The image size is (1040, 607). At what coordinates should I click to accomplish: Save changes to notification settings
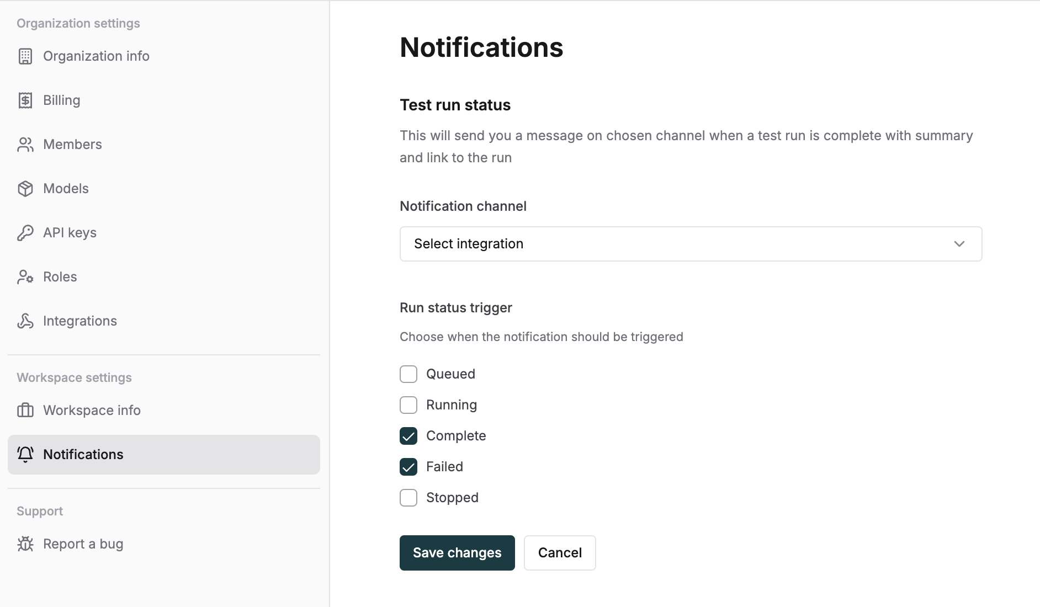pos(457,552)
